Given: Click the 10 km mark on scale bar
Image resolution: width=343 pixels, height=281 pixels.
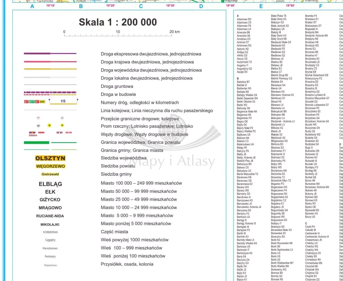Looking at the screenshot, I should 118,32.
